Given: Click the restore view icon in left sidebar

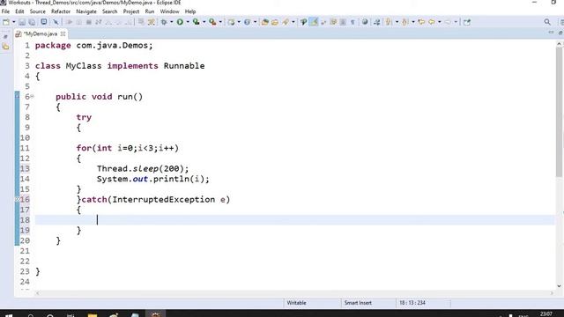Looking at the screenshot, I should click(5, 37).
